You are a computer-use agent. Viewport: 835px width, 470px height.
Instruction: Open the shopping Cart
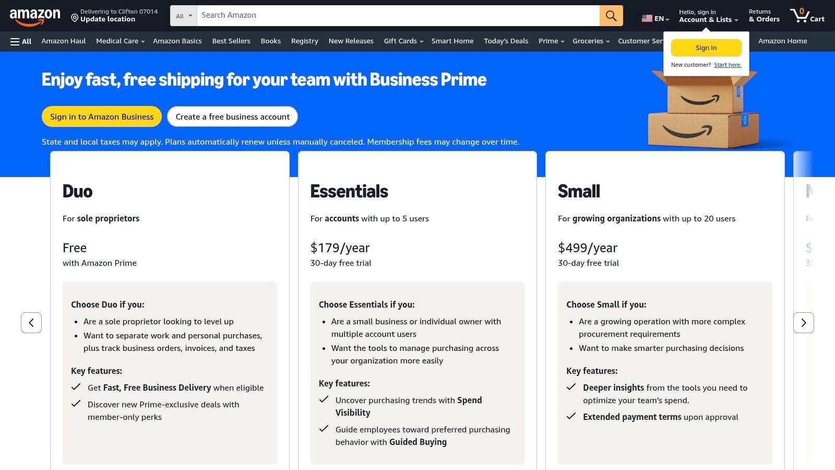[x=808, y=16]
